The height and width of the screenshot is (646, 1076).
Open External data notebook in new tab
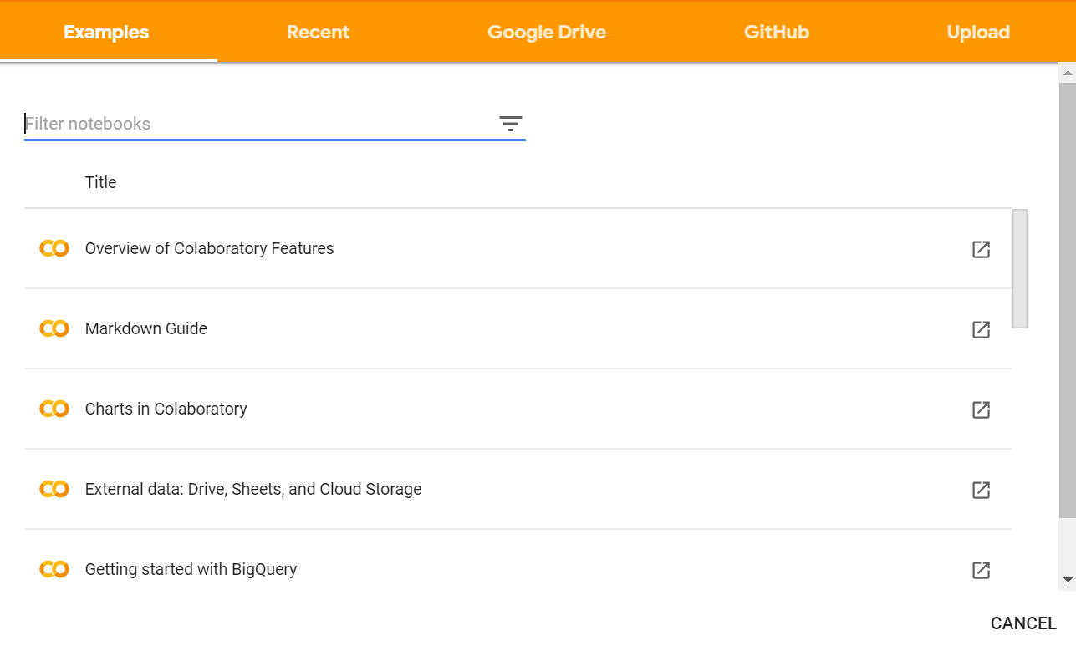[981, 490]
